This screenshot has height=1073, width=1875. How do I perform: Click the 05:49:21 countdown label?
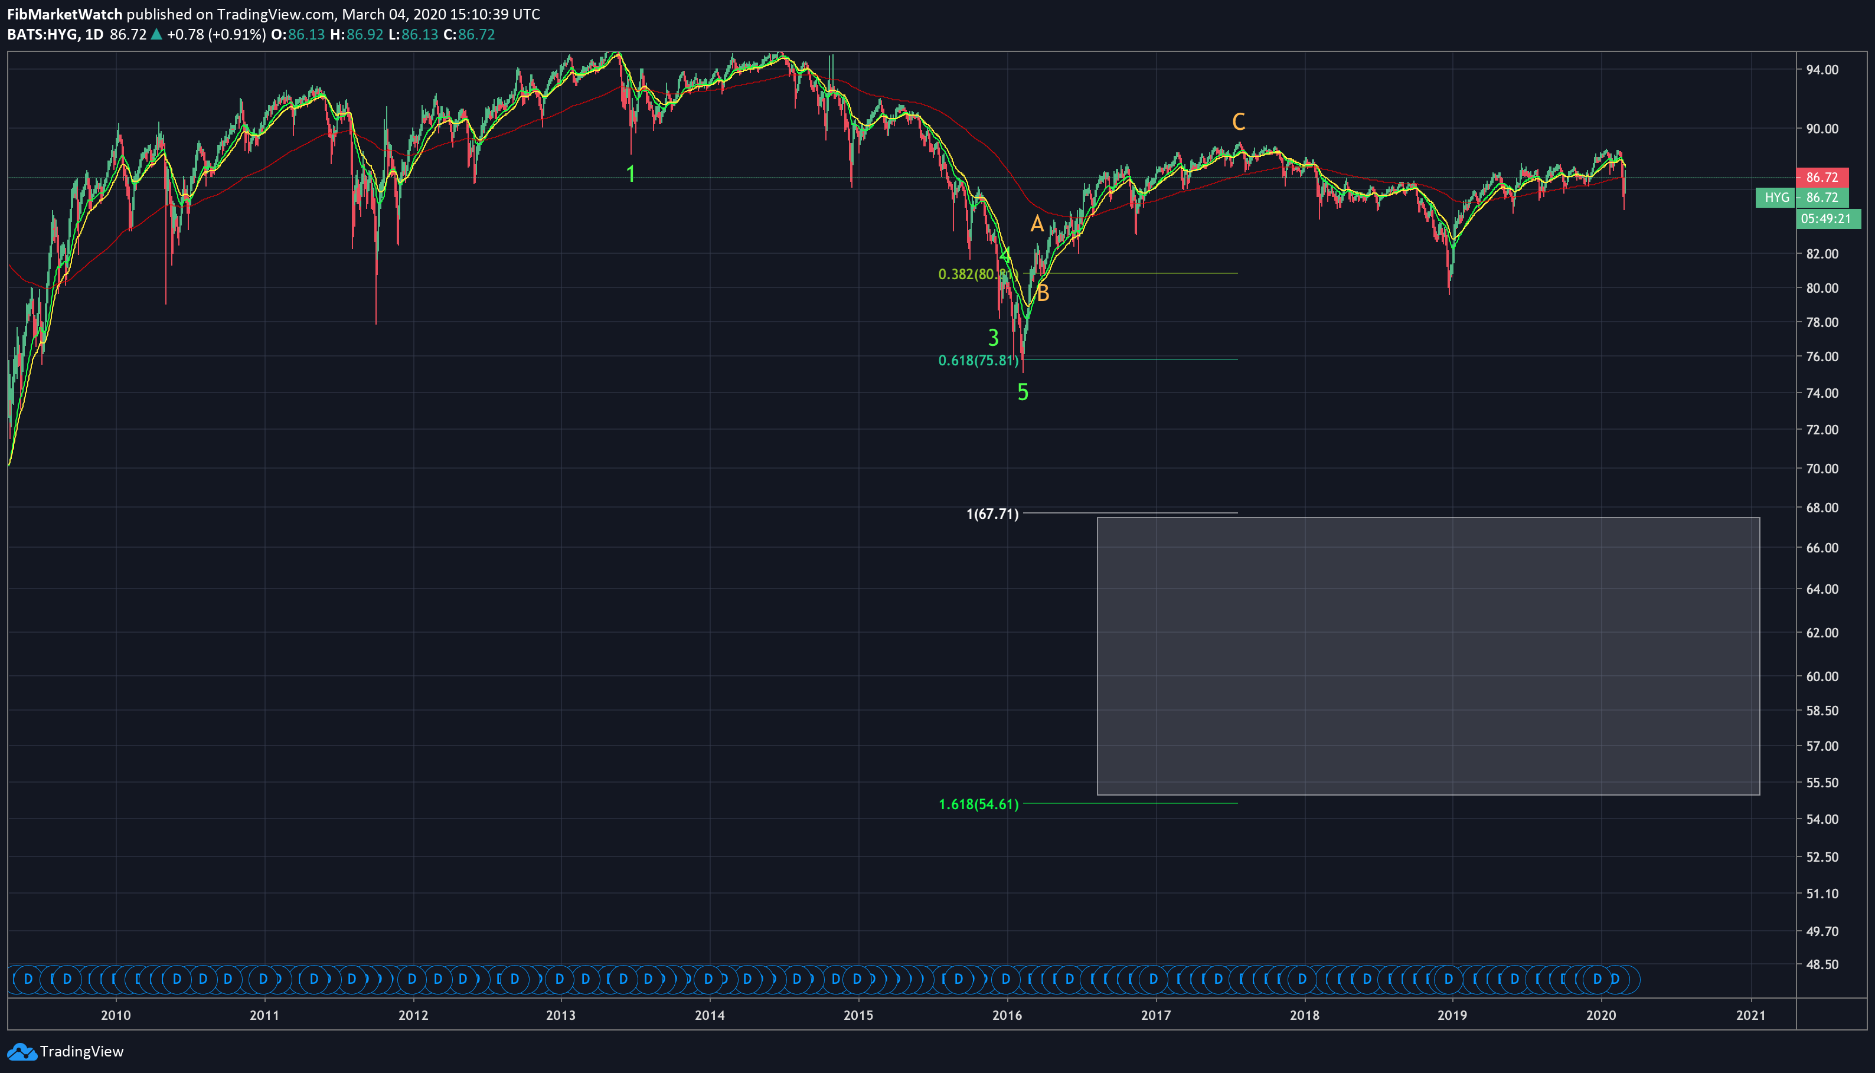coord(1828,219)
